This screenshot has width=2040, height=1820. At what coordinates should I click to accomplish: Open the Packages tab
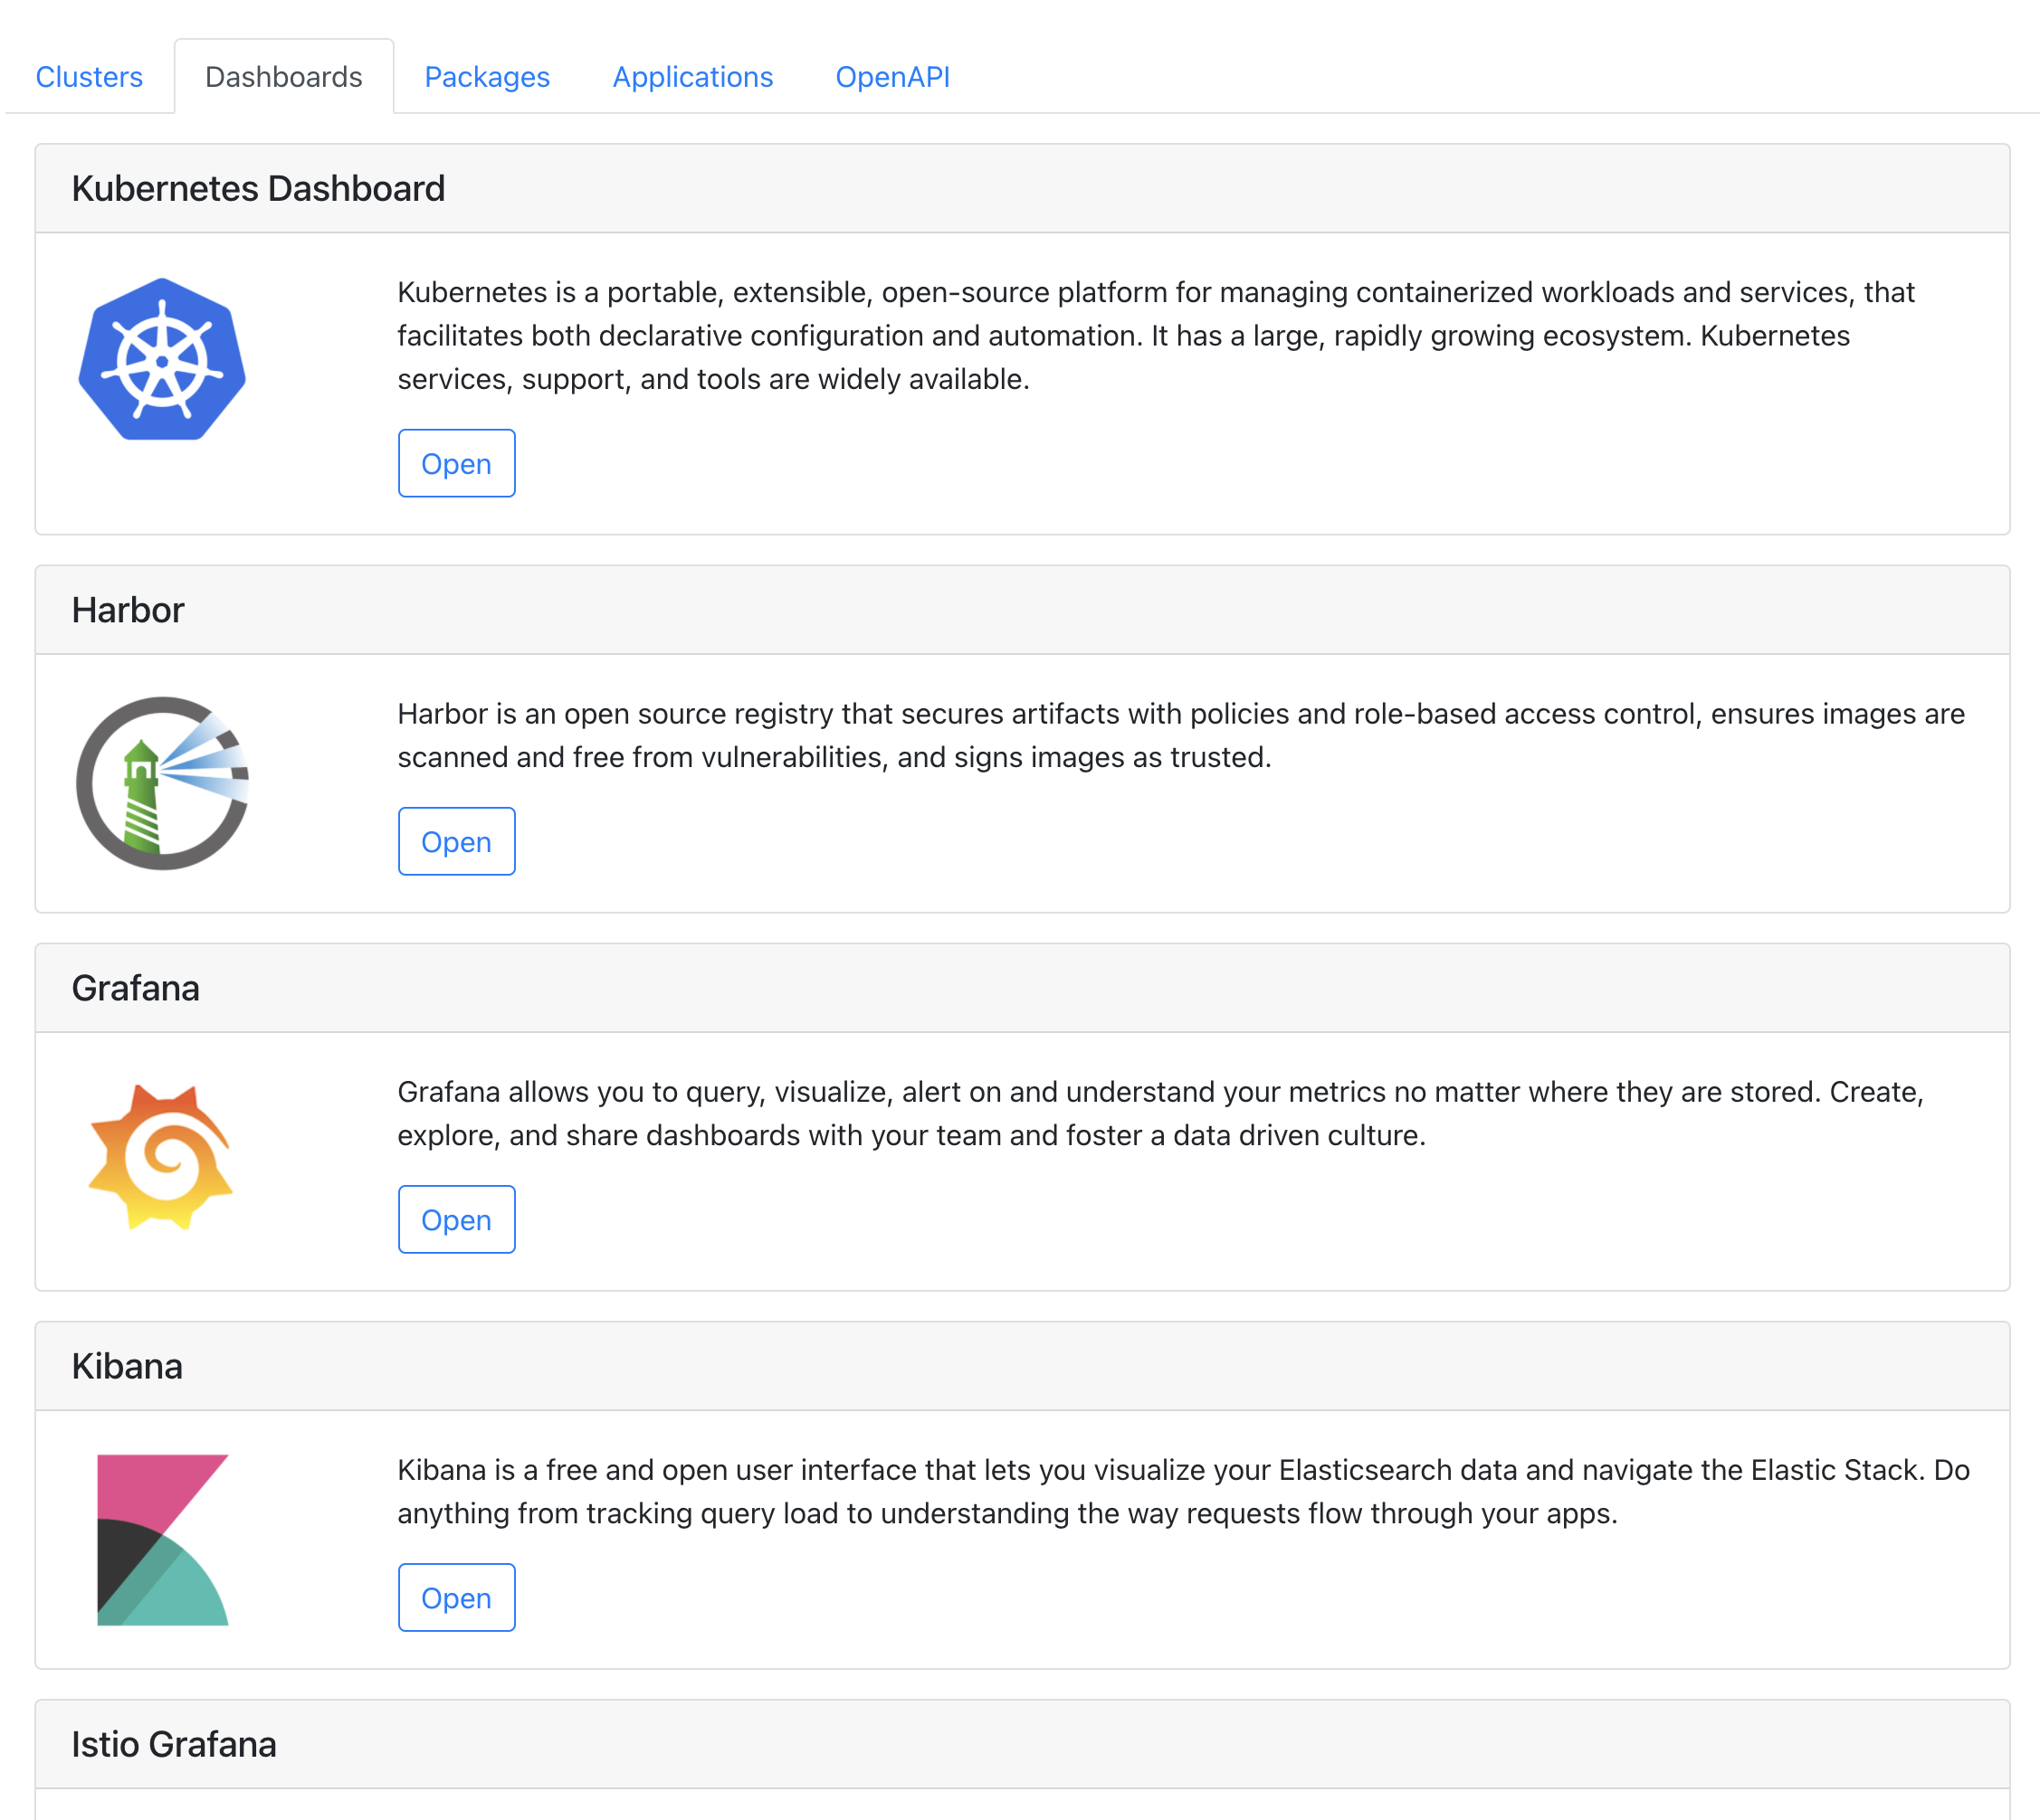tap(487, 77)
